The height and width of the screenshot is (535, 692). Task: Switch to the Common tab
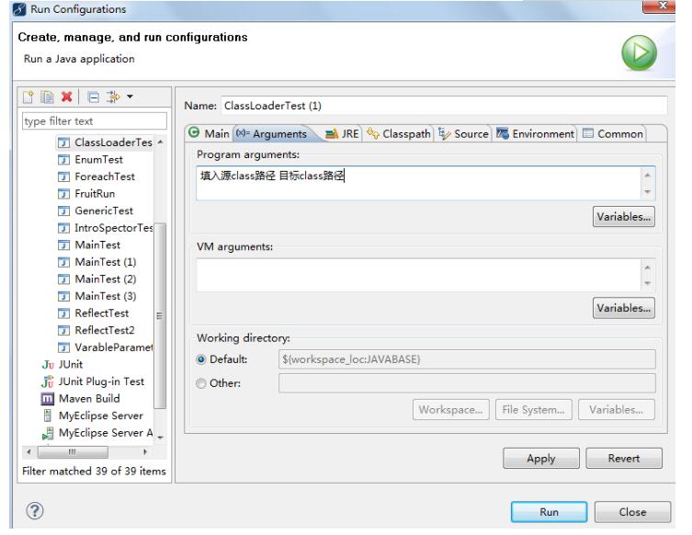tap(613, 134)
